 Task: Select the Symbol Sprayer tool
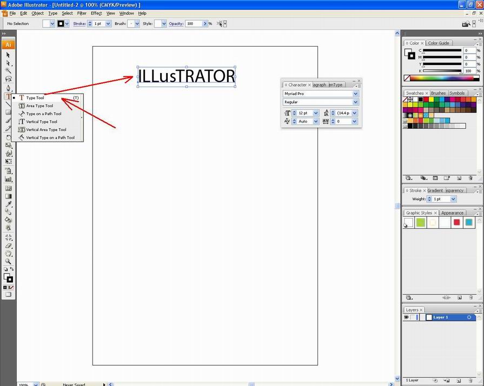click(x=8, y=171)
